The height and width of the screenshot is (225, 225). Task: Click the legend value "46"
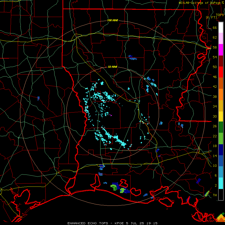point(215,77)
